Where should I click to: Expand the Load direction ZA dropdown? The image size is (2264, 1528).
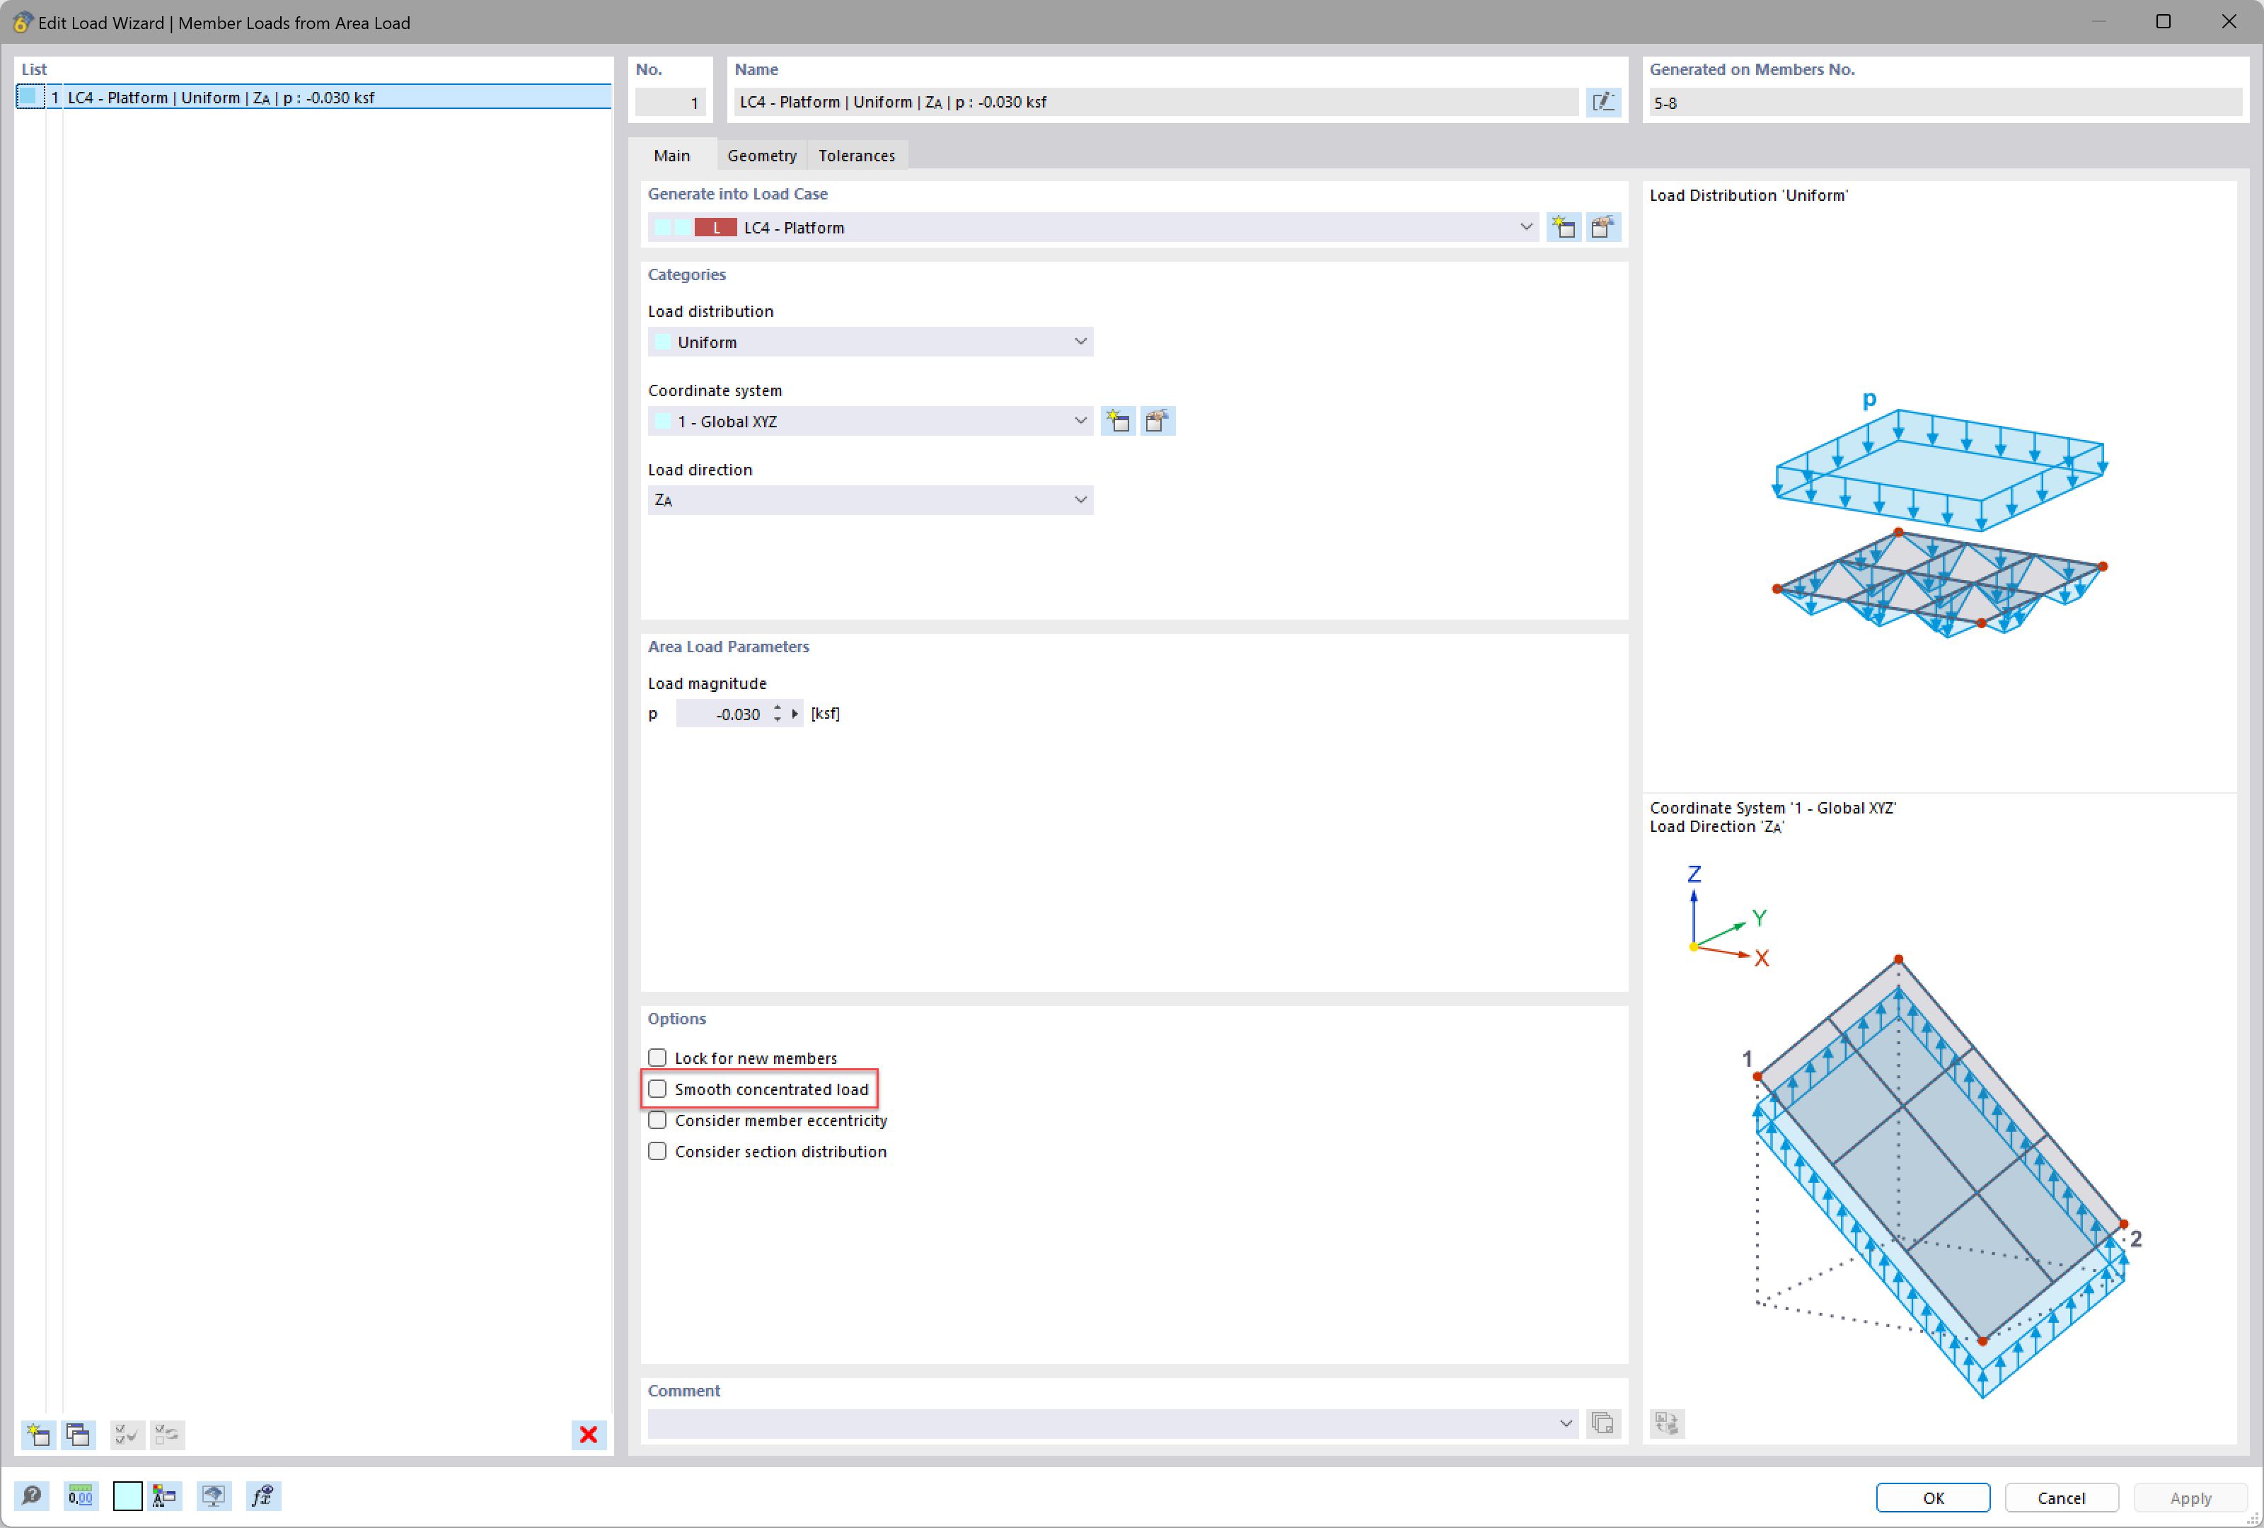pos(869,501)
